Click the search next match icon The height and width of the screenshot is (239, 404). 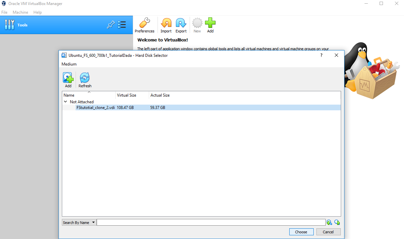point(337,223)
